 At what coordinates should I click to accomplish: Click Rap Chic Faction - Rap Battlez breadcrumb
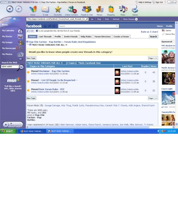45,42
